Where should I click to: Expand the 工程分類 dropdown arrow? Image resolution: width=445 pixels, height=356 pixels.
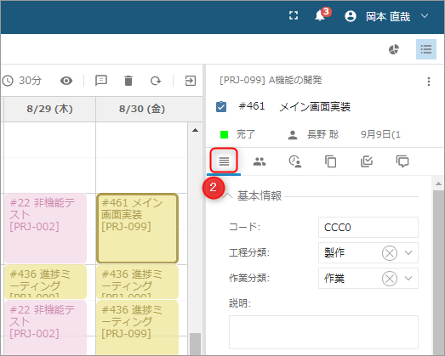point(408,253)
